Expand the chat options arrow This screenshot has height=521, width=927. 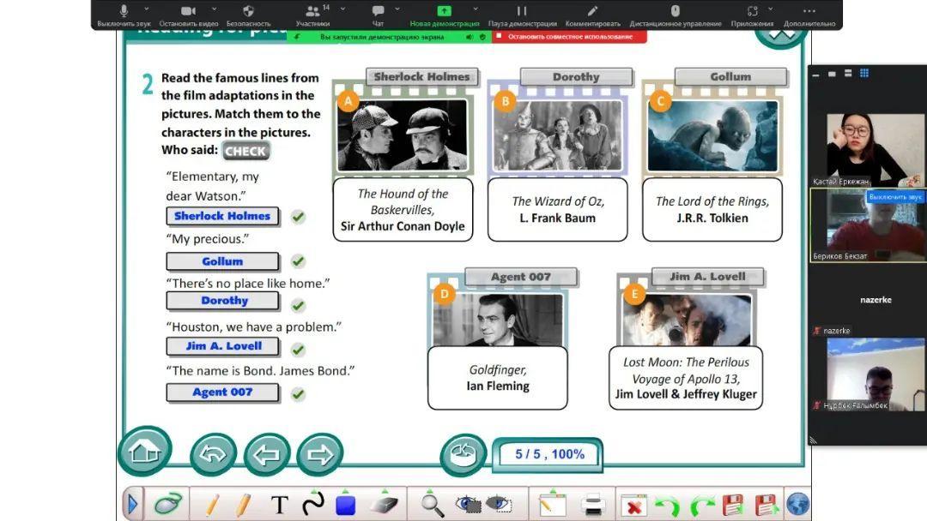coord(397,9)
